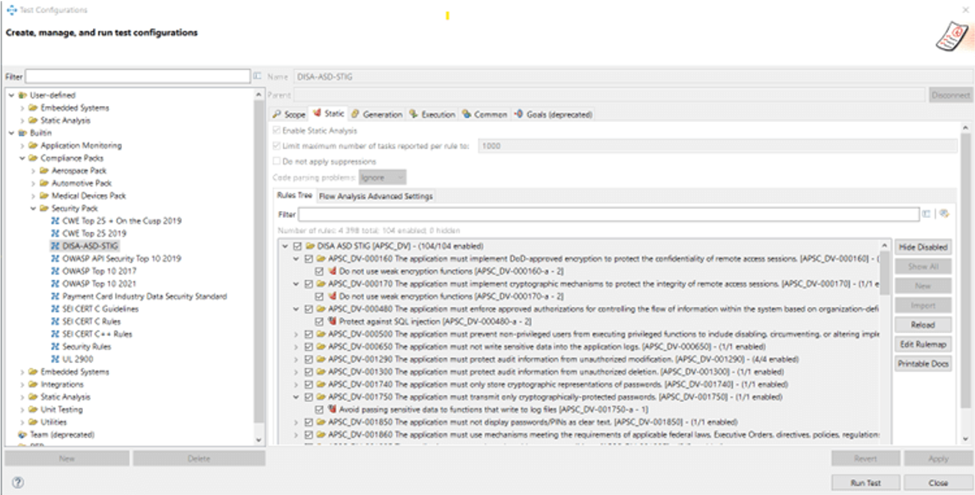Select the OWASP Top 10 2021 configuration
The image size is (975, 495).
[x=99, y=284]
